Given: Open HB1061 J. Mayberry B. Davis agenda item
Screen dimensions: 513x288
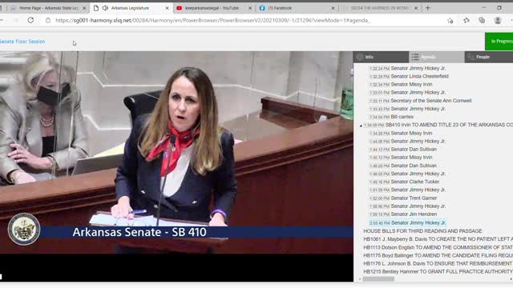Looking at the screenshot, I should point(438,239).
